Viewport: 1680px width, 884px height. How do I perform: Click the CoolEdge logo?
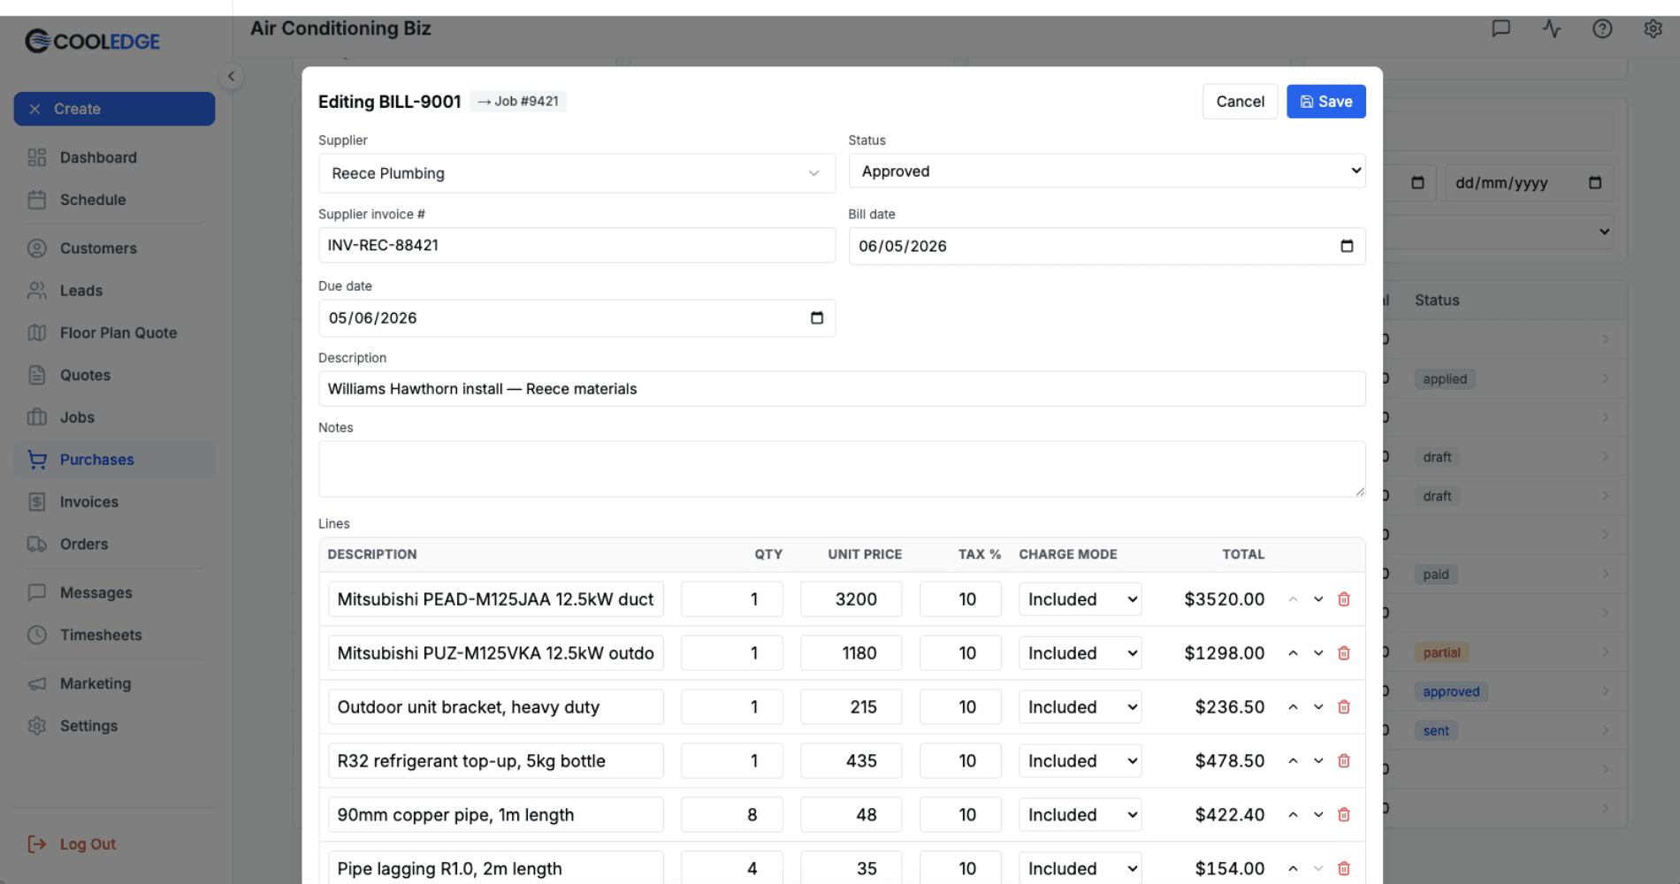click(93, 41)
